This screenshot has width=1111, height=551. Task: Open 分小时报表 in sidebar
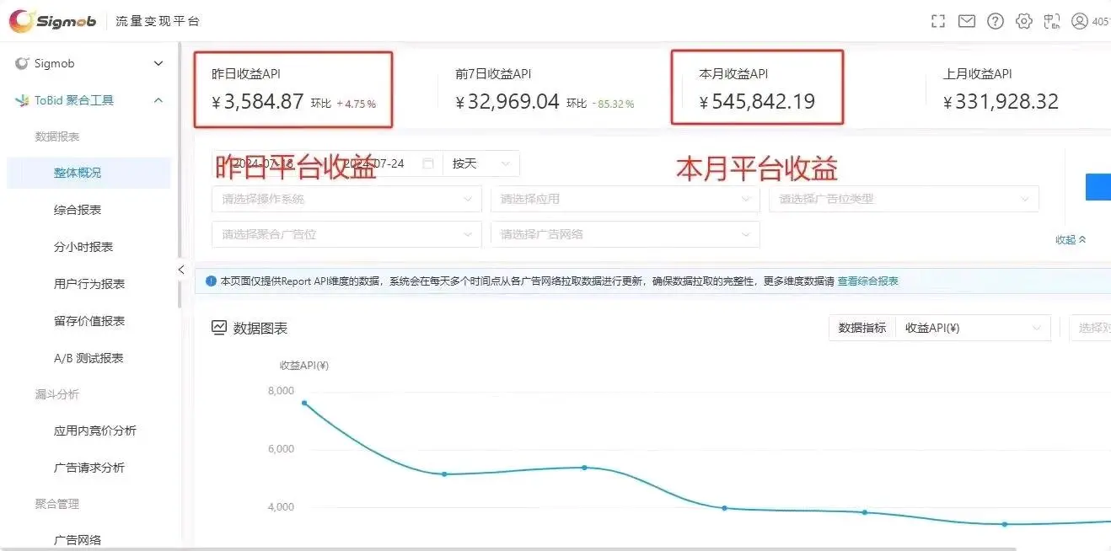point(83,247)
